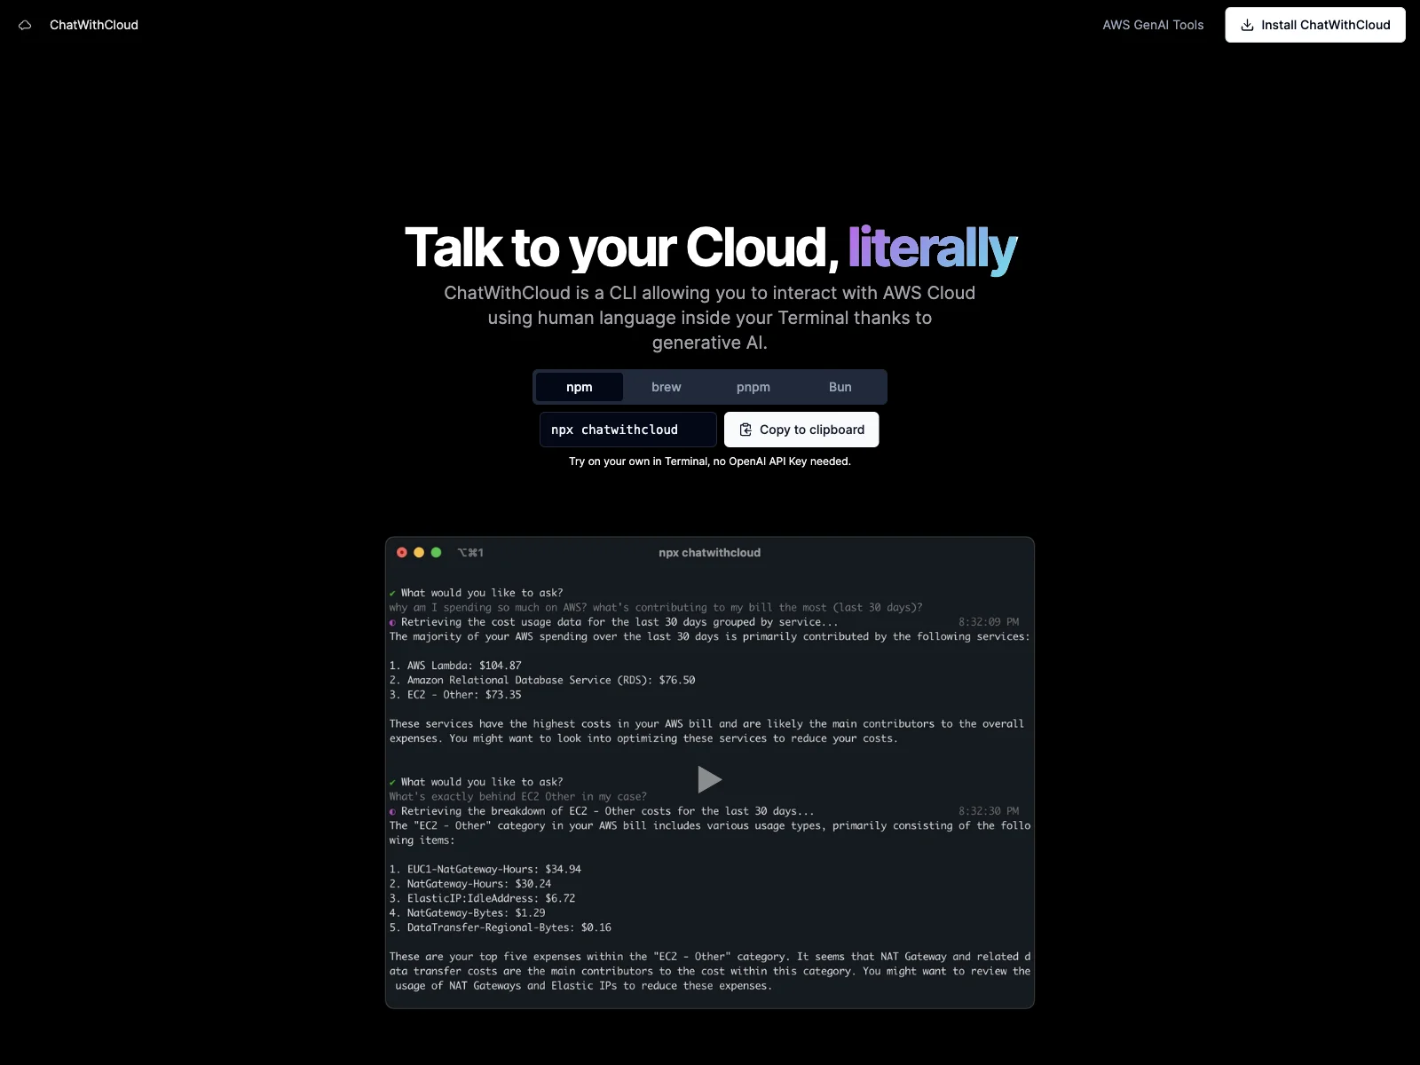The image size is (1420, 1065).
Task: Switch to the pnpm tab
Action: 753,387
